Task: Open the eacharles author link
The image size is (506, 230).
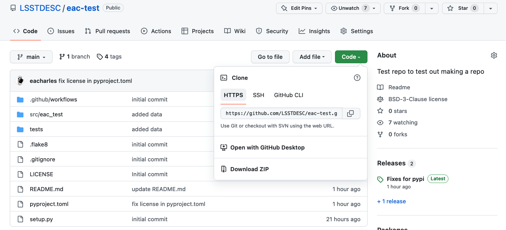Action: click(x=43, y=81)
